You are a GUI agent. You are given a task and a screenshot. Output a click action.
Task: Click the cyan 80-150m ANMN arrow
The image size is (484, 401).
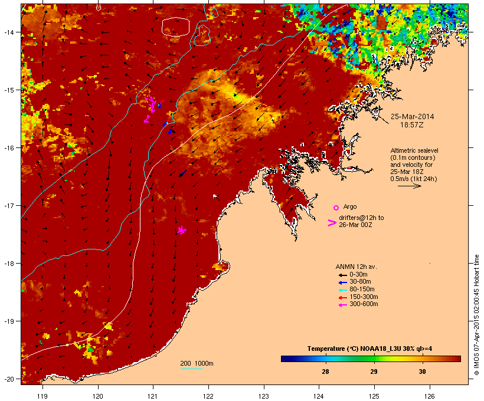click(342, 290)
